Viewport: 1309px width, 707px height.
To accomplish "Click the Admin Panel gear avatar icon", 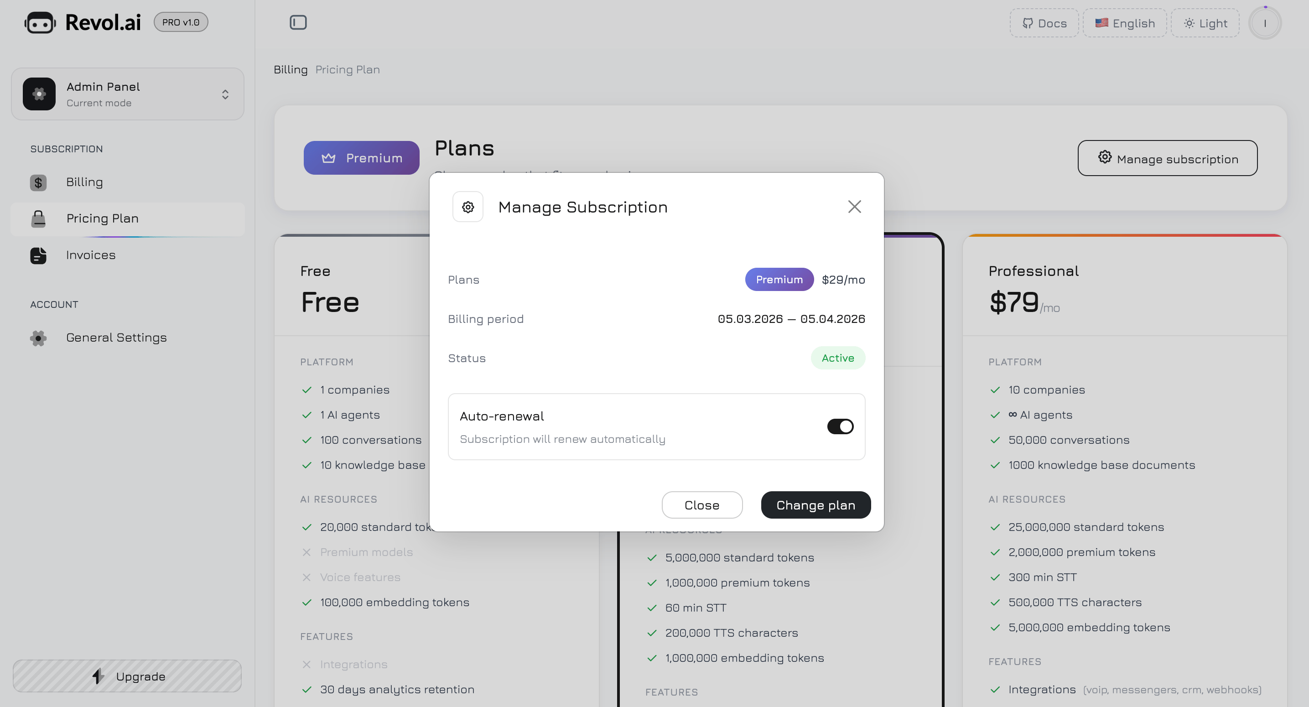I will click(x=39, y=94).
